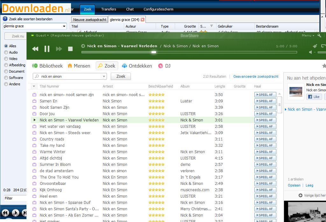The image size is (326, 222).
Task: Click the now-playing album art thumbnail
Action: tap(296, 92)
